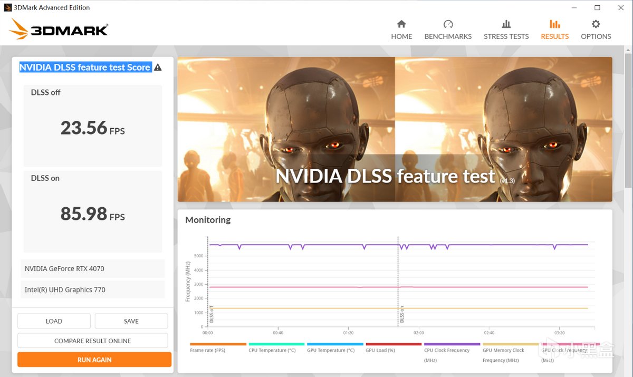Switch to HOME tab label
The height and width of the screenshot is (377, 633).
coord(401,36)
